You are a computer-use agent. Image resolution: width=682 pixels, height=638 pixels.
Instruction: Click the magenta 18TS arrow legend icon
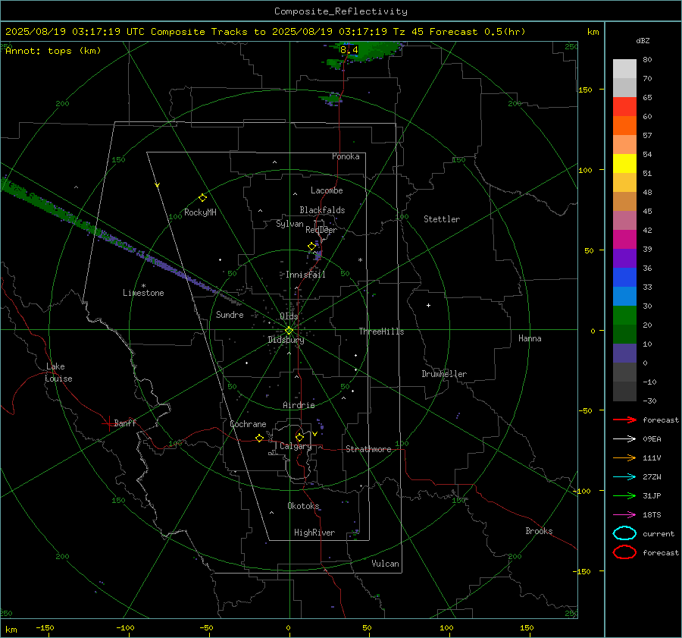tap(624, 515)
